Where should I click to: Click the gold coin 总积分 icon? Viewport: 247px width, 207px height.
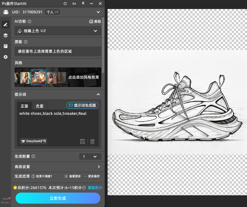(15, 188)
